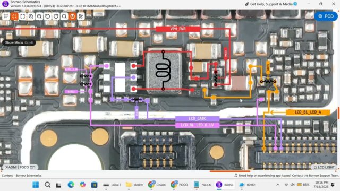Toggle the LCD LIGHT button
The height and width of the screenshot is (191, 340).
324,167
